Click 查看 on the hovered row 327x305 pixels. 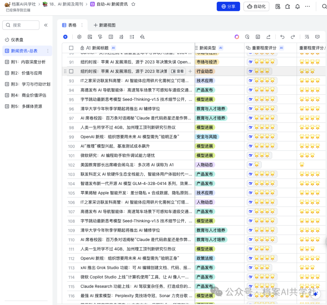click(x=177, y=71)
